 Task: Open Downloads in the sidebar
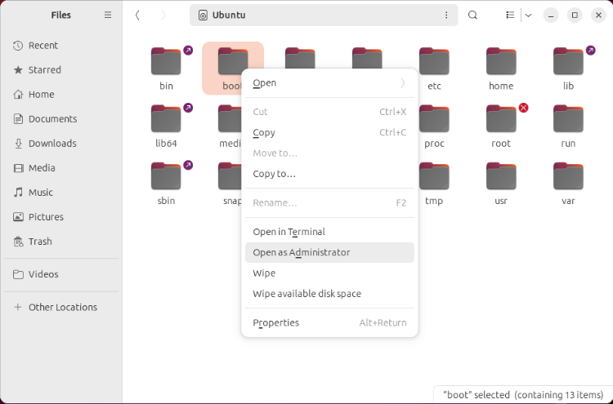(x=61, y=144)
